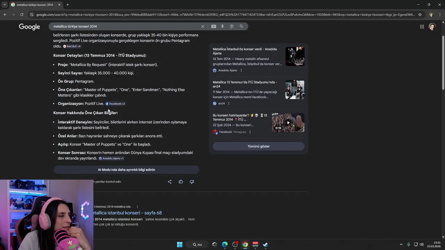445x250 pixels.
Task: Open Voicemeeter from taskbar
Action: point(256,244)
